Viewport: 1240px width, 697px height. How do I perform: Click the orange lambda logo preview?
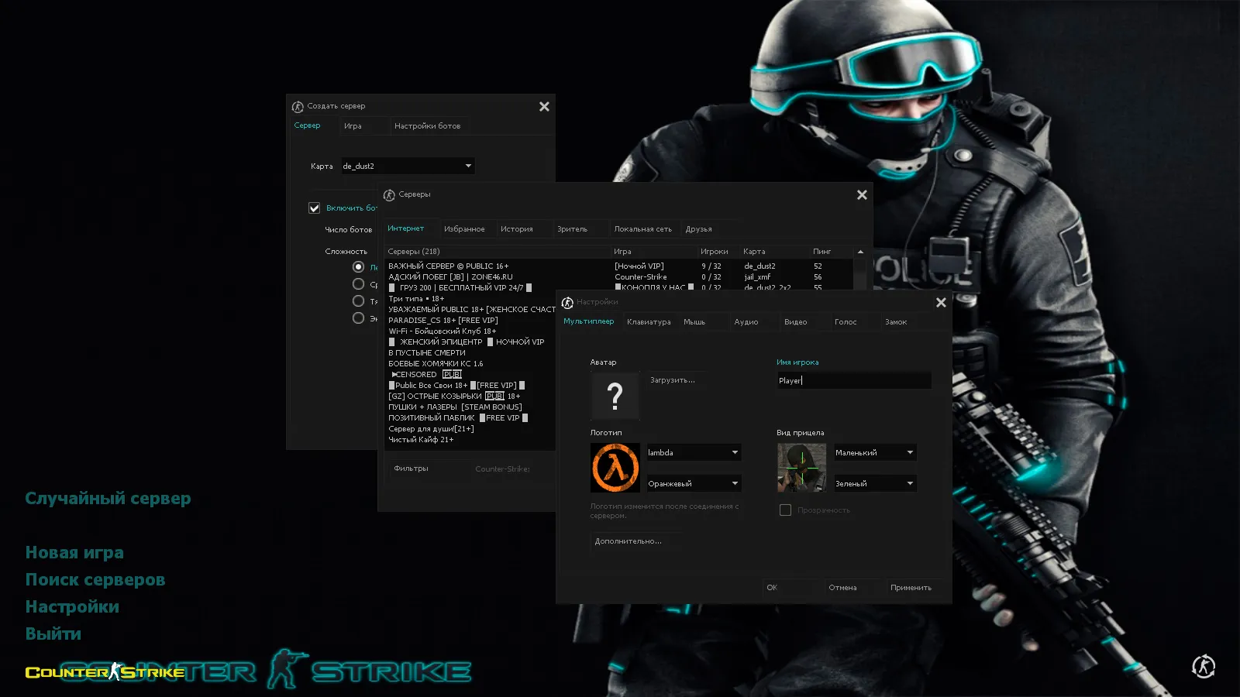615,468
